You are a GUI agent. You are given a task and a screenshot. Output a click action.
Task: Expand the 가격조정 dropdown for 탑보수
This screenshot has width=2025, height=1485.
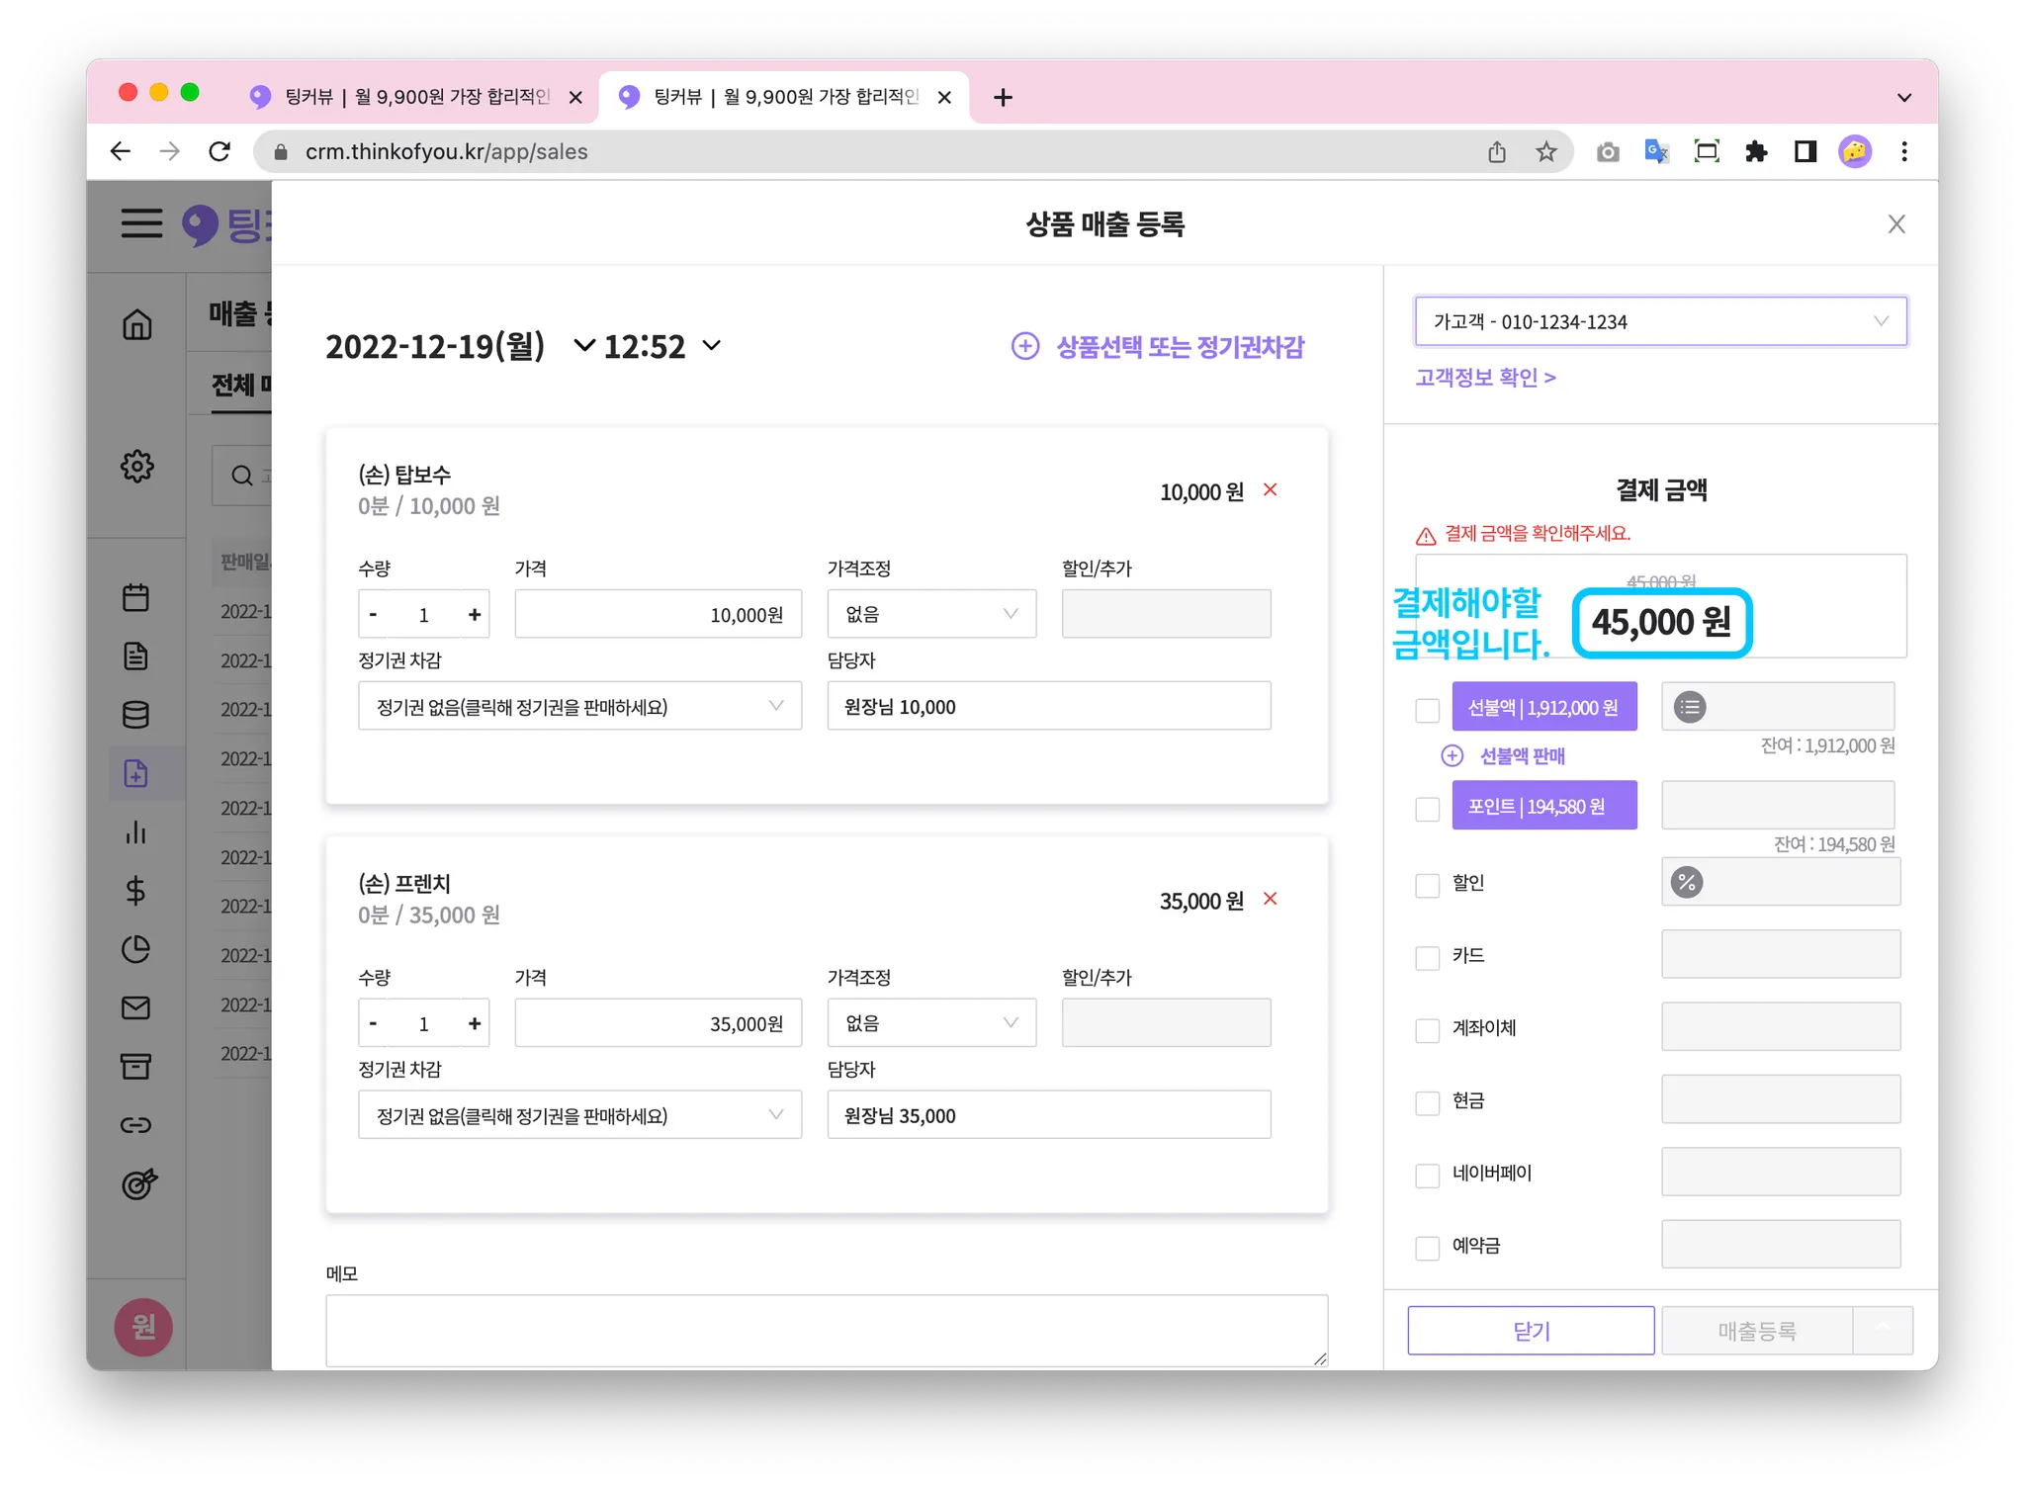[x=931, y=614]
